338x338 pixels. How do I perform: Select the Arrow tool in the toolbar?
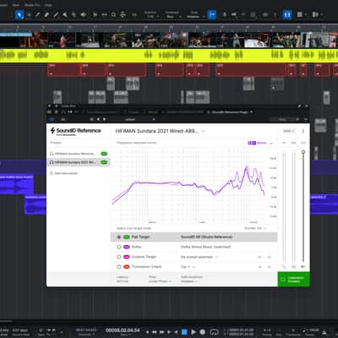(x=19, y=14)
